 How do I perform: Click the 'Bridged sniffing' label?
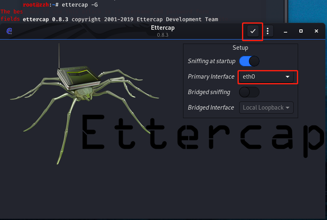pyautogui.click(x=209, y=92)
